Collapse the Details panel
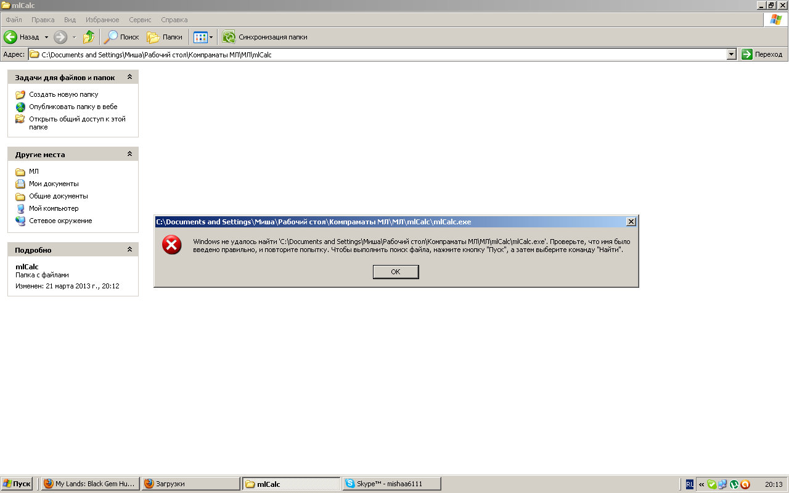 [129, 250]
